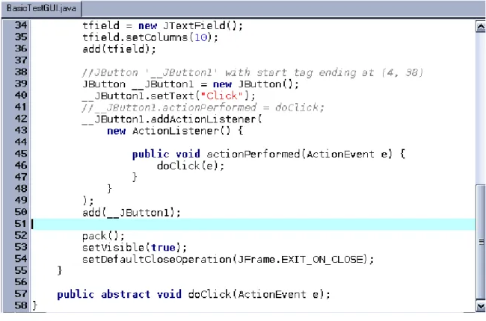The image size is (486, 321).
Task: Click the scrollbar down arrow
Action: pos(481,306)
